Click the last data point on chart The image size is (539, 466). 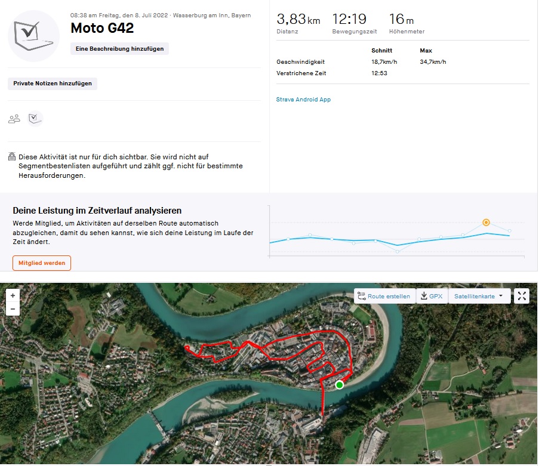(x=509, y=231)
